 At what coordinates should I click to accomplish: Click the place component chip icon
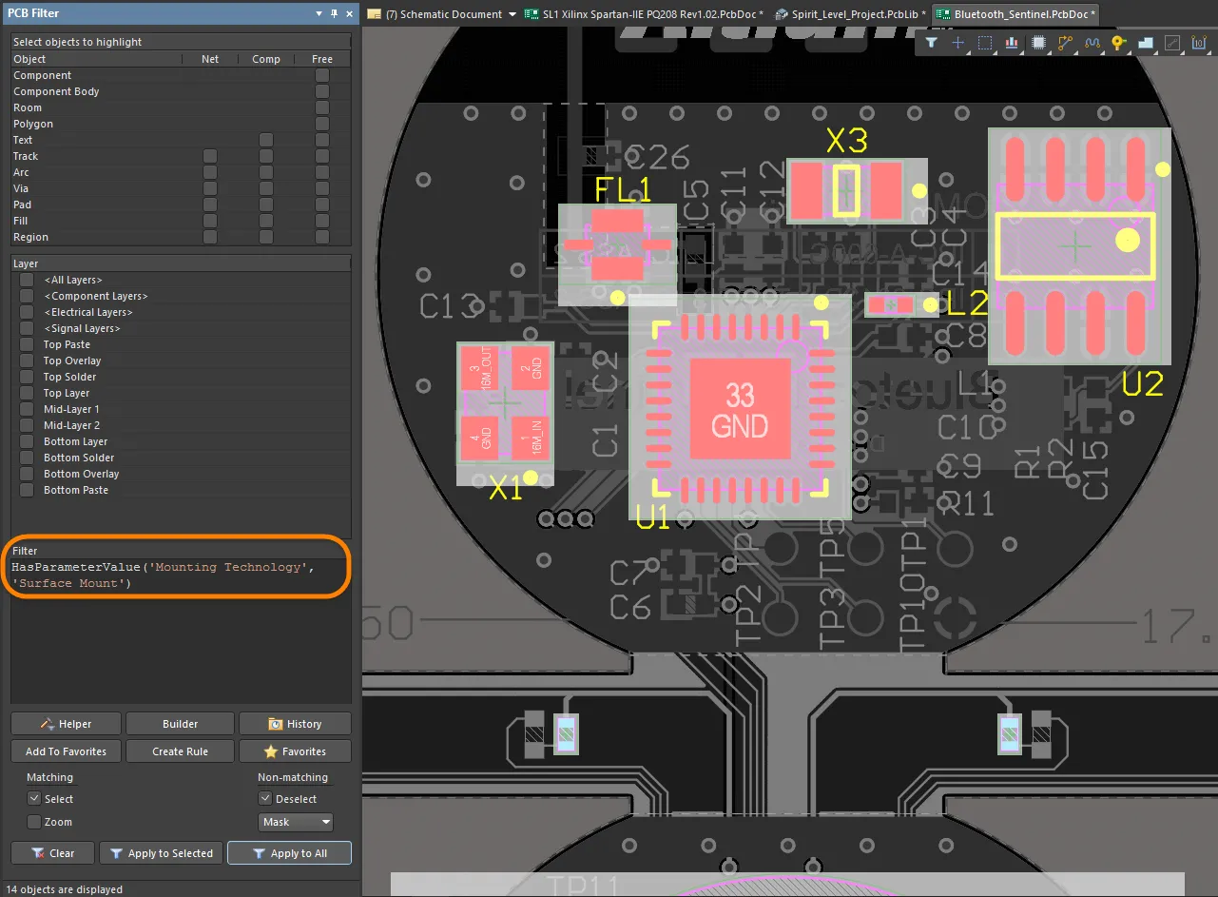point(1038,43)
